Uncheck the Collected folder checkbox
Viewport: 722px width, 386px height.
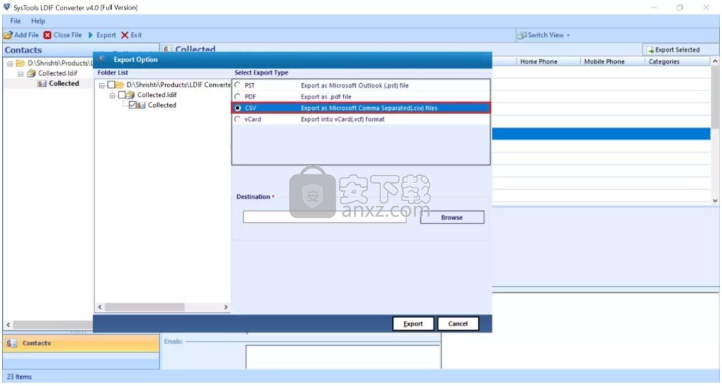click(x=133, y=105)
